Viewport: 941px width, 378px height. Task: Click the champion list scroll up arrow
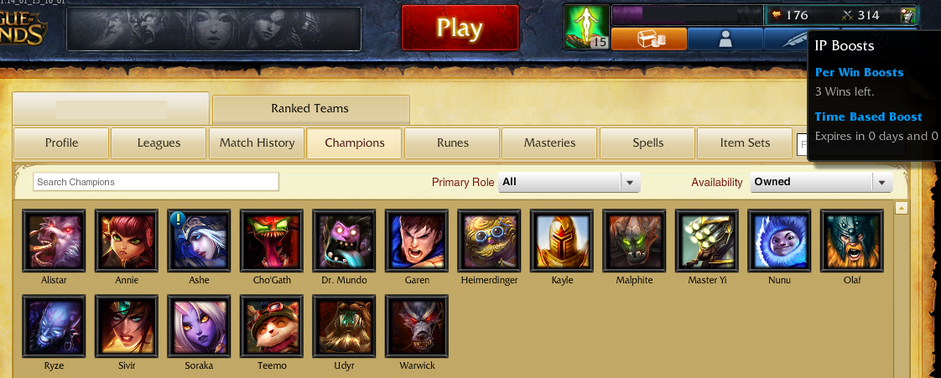click(902, 208)
